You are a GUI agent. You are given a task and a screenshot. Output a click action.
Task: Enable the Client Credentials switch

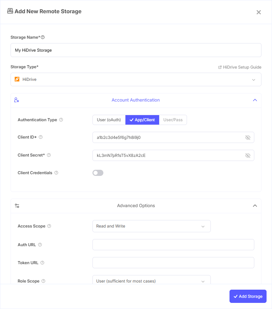[x=98, y=173]
